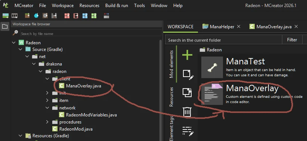Collapse the radeon package folder node
Viewport: 307px width, 141px height.
41,71
